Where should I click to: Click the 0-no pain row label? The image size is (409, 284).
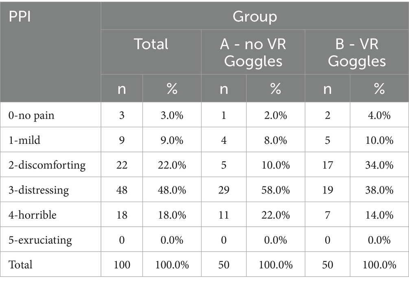coord(31,115)
